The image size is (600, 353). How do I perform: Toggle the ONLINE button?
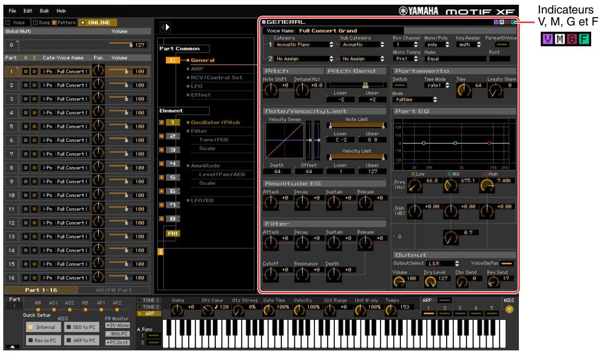[x=97, y=22]
